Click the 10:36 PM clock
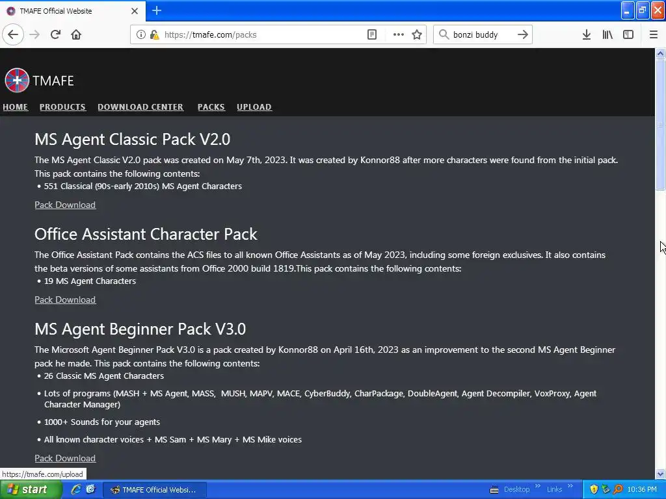 click(642, 489)
